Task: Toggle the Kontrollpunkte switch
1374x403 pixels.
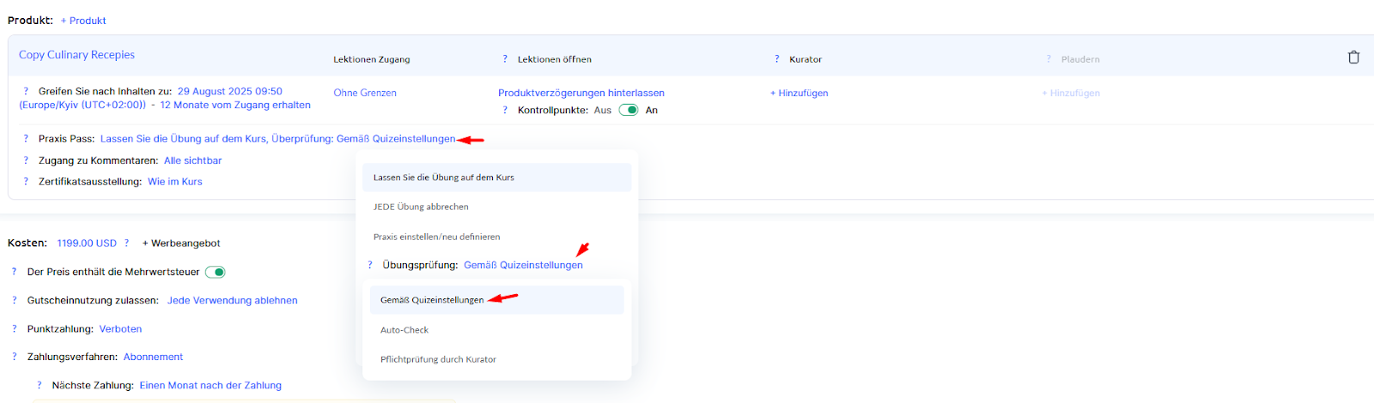Action: pyautogui.click(x=629, y=110)
